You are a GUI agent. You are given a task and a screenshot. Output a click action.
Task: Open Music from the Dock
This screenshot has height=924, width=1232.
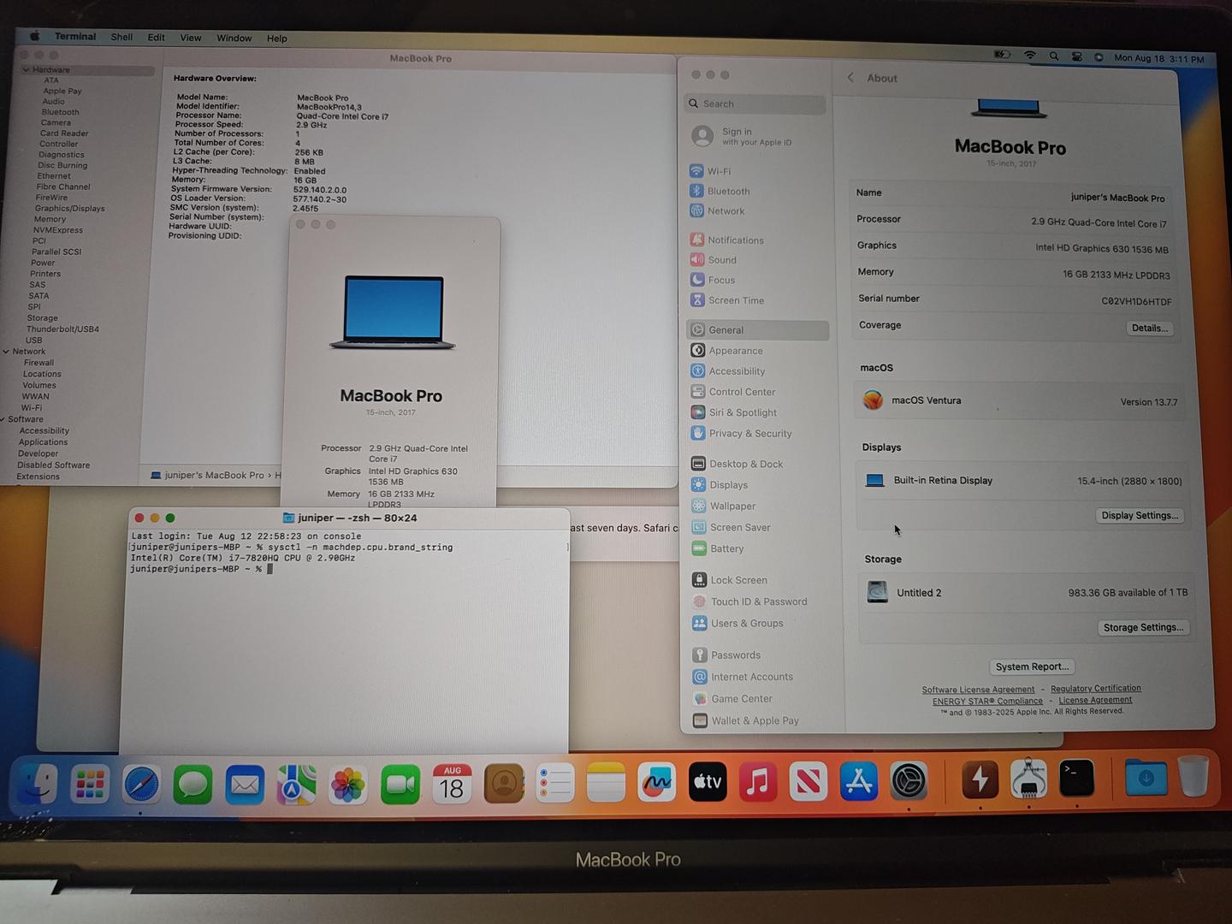pos(758,781)
